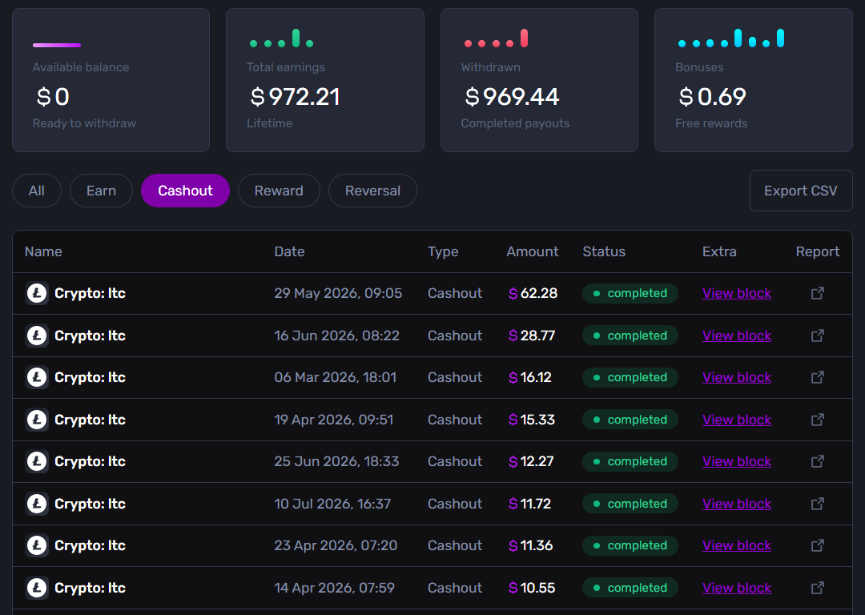Screen dimensions: 865x615
Task: Open View block link for $11.72 cashout
Action: click(x=737, y=504)
